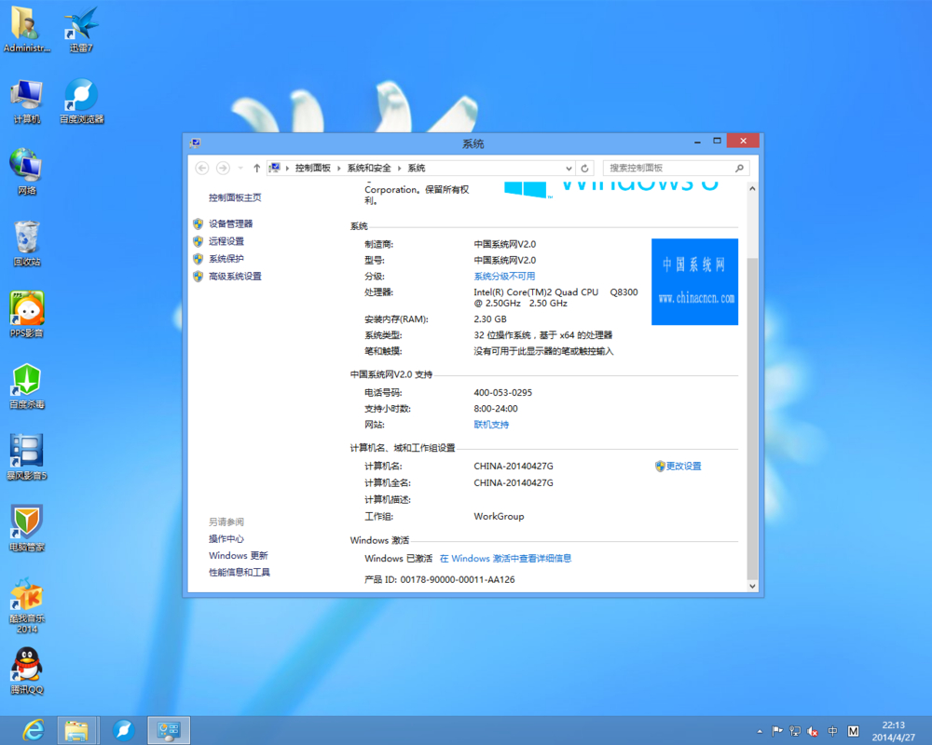Screen dimensions: 932x745
Task: Expand the arrow after 系统和安全 breadcrumb
Action: click(x=400, y=169)
